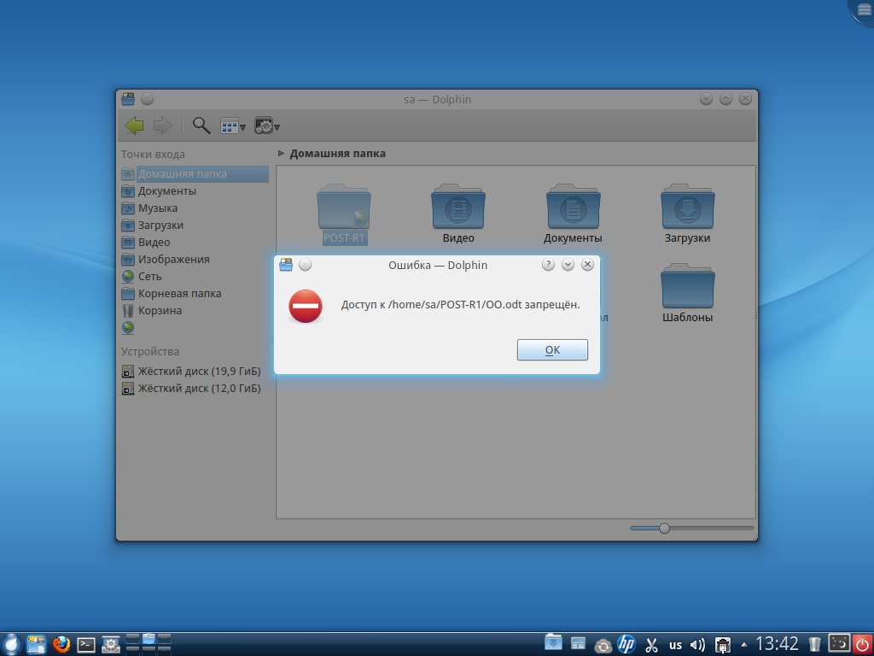The image size is (874, 656).
Task: Click the Устройства section header
Action: [150, 351]
